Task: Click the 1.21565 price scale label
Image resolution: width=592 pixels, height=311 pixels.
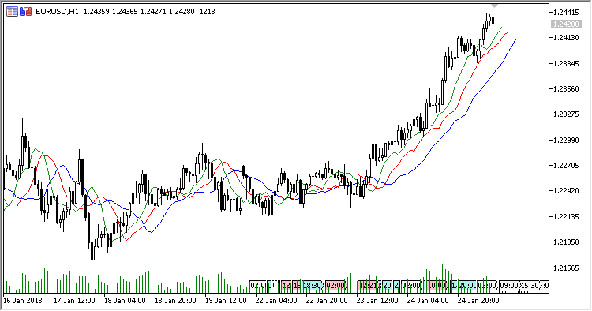Action: point(566,268)
